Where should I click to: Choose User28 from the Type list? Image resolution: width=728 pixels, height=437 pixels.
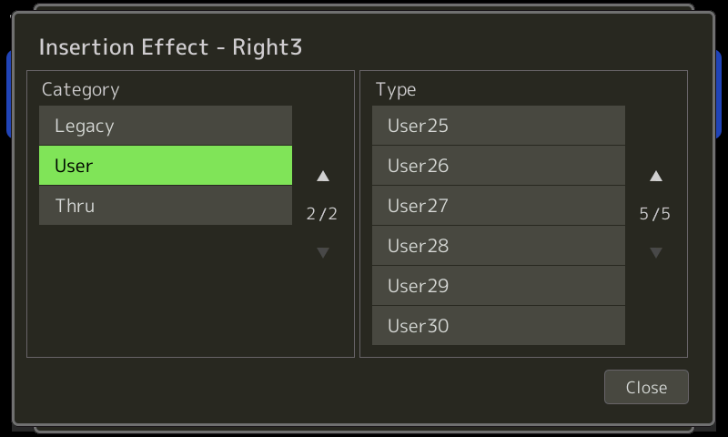[498, 245]
